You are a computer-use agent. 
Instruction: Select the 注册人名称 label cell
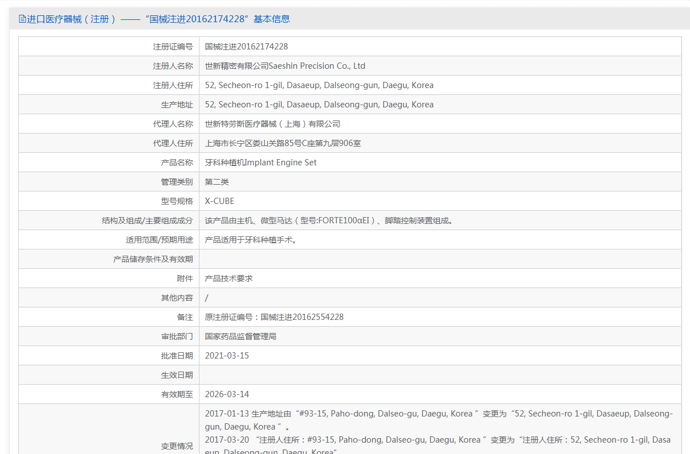[x=109, y=66]
